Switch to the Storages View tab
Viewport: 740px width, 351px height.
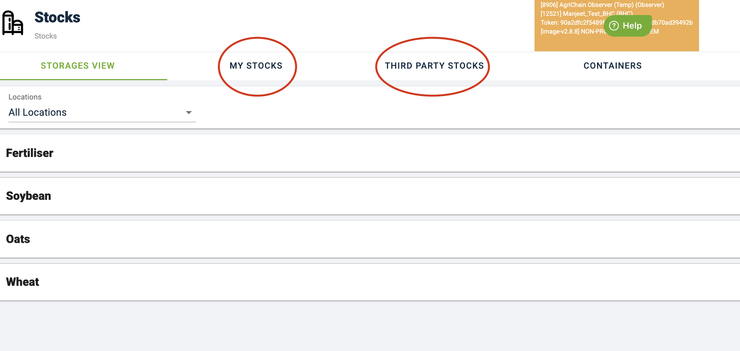[x=78, y=66]
